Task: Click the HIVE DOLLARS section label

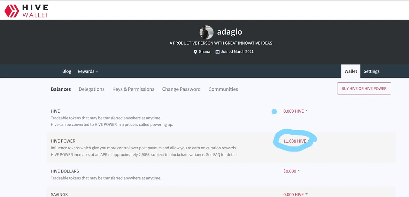Action: (65, 171)
